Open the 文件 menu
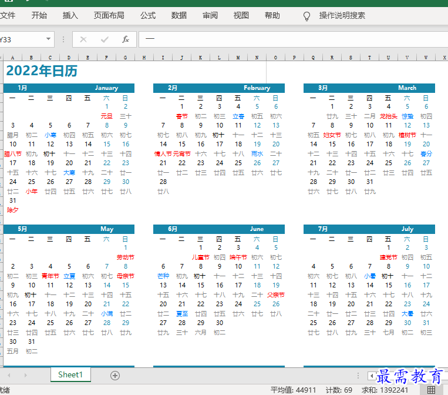448x395 pixels. pyautogui.click(x=8, y=15)
